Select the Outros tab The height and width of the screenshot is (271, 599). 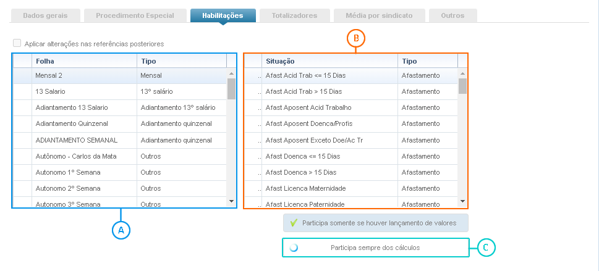point(452,15)
